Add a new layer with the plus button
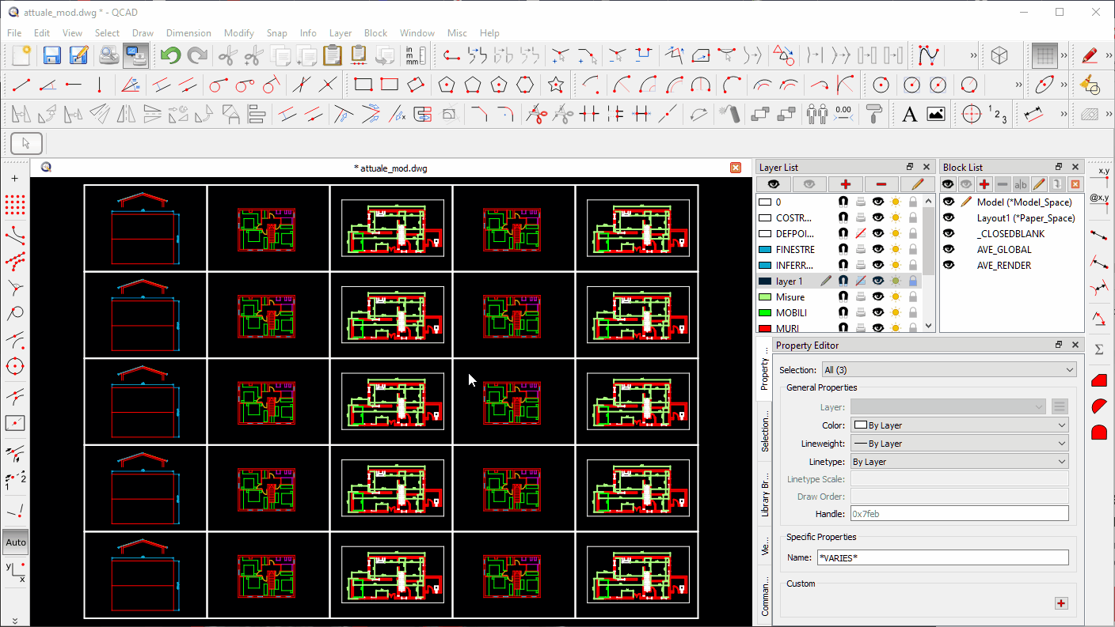Viewport: 1115px width, 627px height. 846,184
